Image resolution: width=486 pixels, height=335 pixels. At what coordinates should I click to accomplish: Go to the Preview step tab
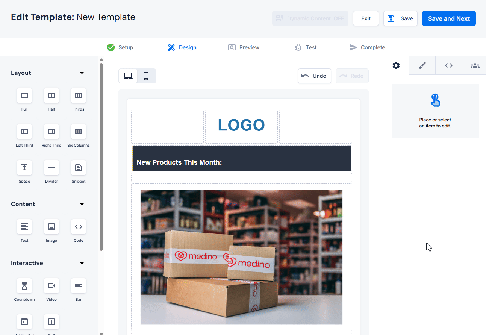click(244, 47)
